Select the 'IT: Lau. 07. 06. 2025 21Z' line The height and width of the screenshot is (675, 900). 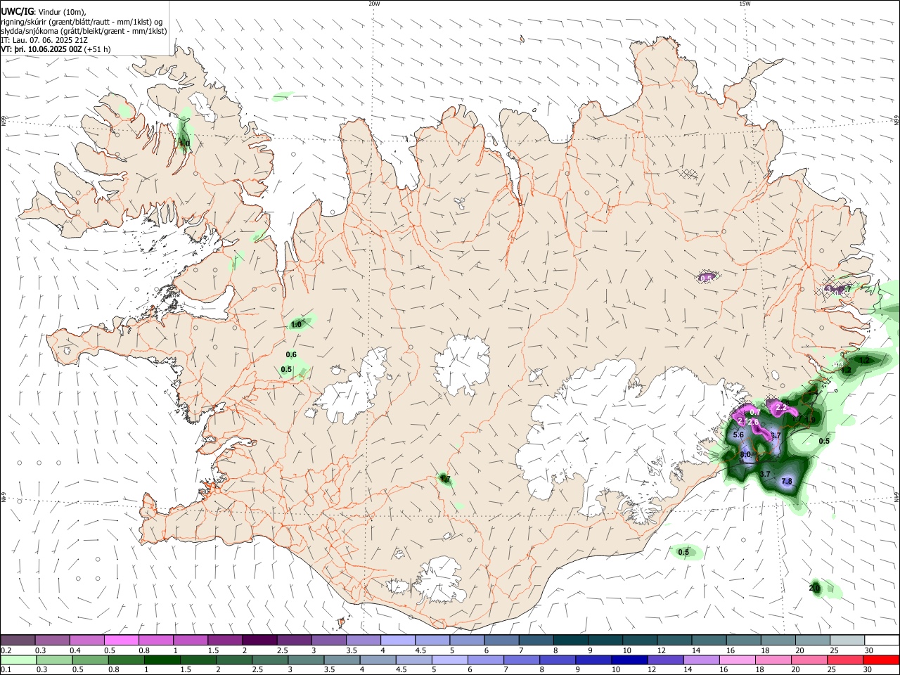pyautogui.click(x=44, y=41)
